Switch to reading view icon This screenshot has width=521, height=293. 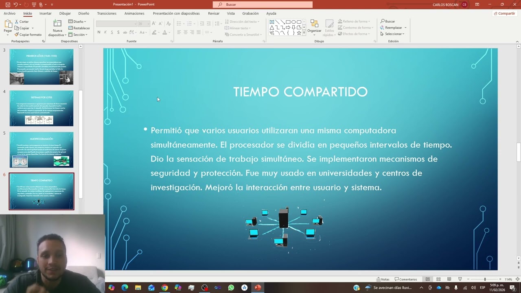tap(449, 279)
